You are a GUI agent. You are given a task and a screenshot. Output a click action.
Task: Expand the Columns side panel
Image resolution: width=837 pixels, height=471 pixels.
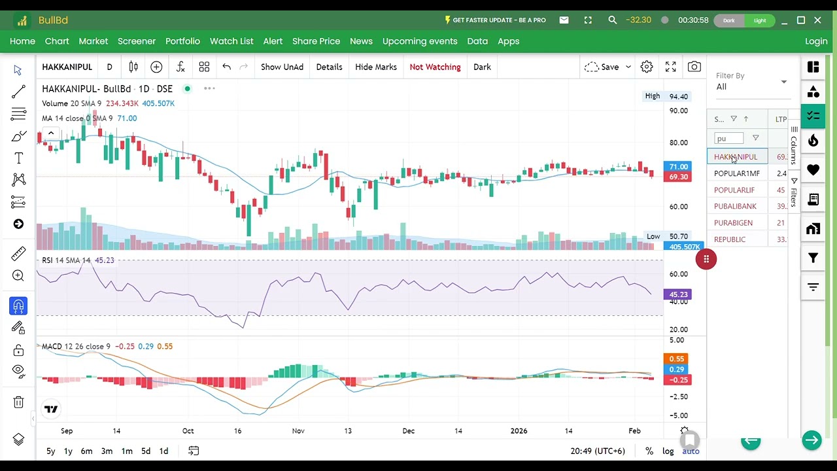[794, 146]
